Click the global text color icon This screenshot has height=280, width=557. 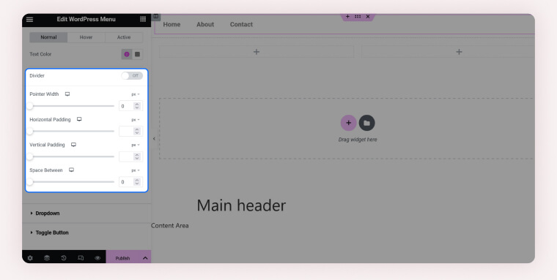point(127,54)
